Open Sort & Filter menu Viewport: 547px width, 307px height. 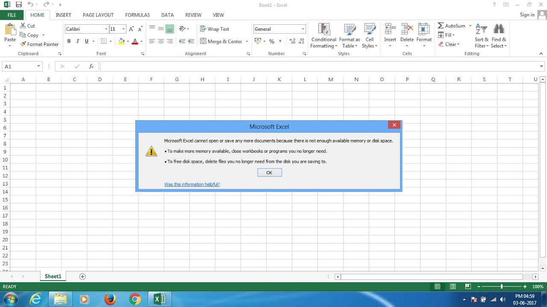click(x=482, y=36)
